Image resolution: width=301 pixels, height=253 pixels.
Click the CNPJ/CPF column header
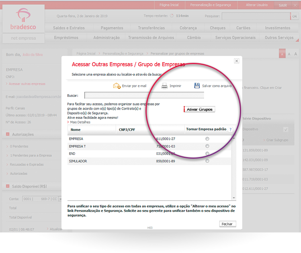150,130
